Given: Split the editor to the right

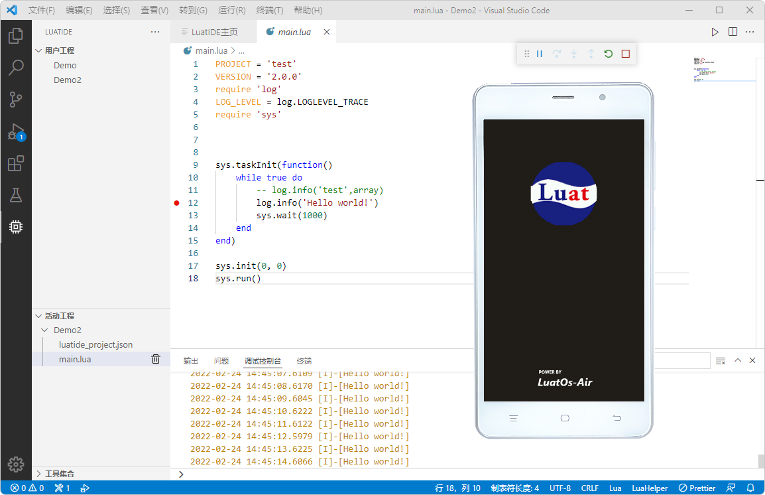Looking at the screenshot, I should pos(733,32).
